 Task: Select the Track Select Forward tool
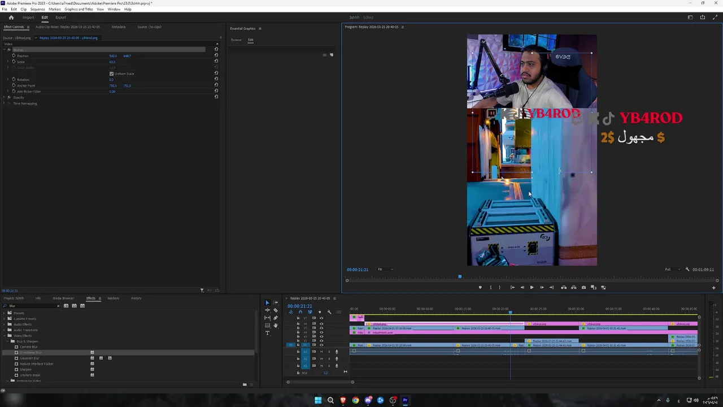pyautogui.click(x=276, y=303)
